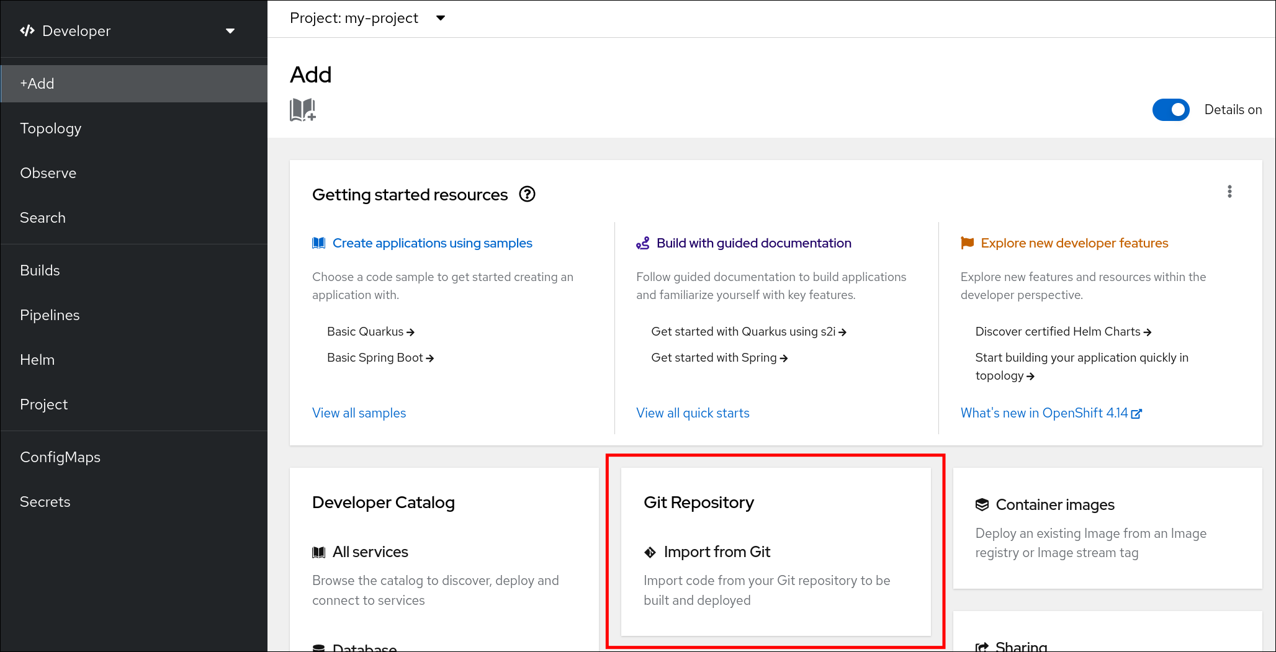Expand the Developer perspective switcher
The image size is (1276, 652).
(x=230, y=30)
